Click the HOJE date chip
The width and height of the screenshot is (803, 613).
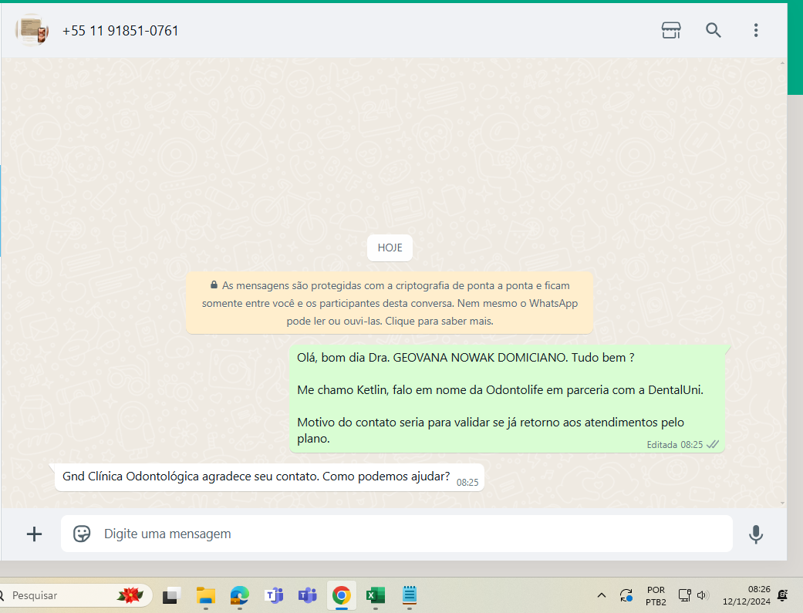pyautogui.click(x=390, y=248)
